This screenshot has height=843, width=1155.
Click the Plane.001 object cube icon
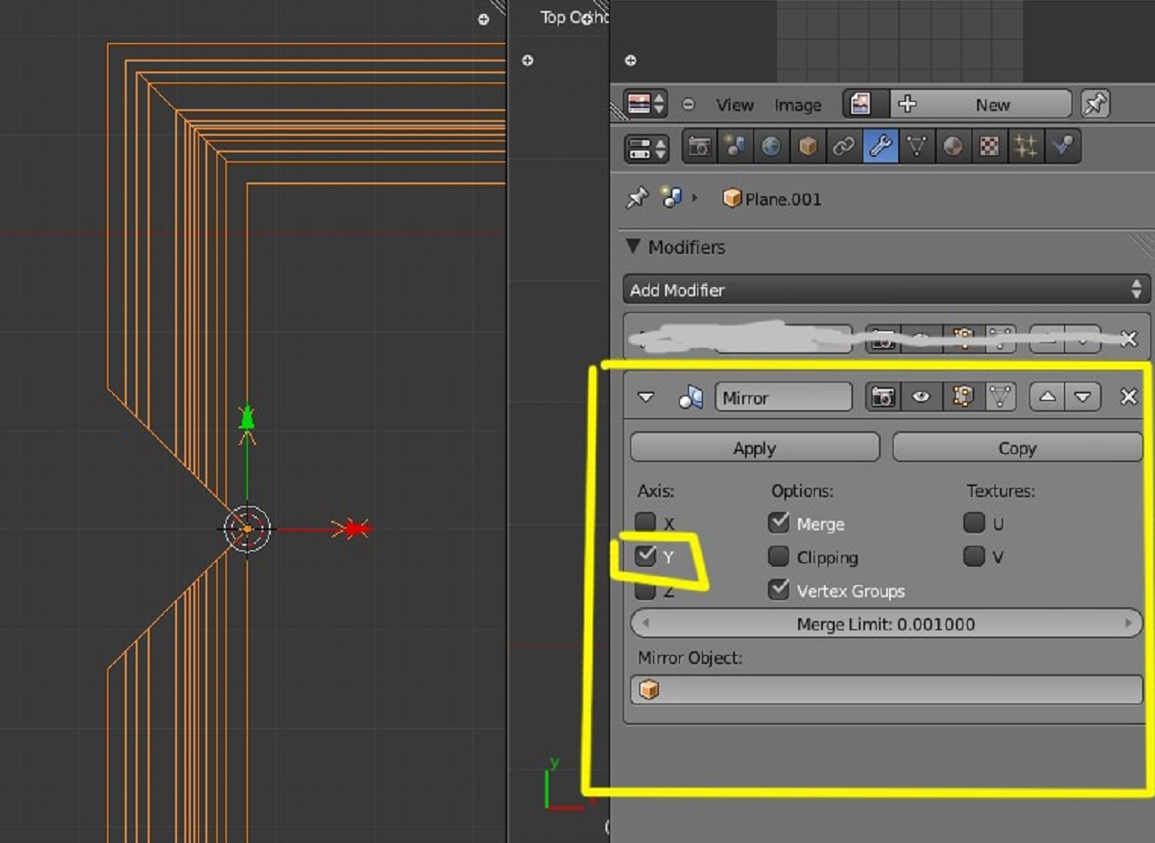click(731, 198)
